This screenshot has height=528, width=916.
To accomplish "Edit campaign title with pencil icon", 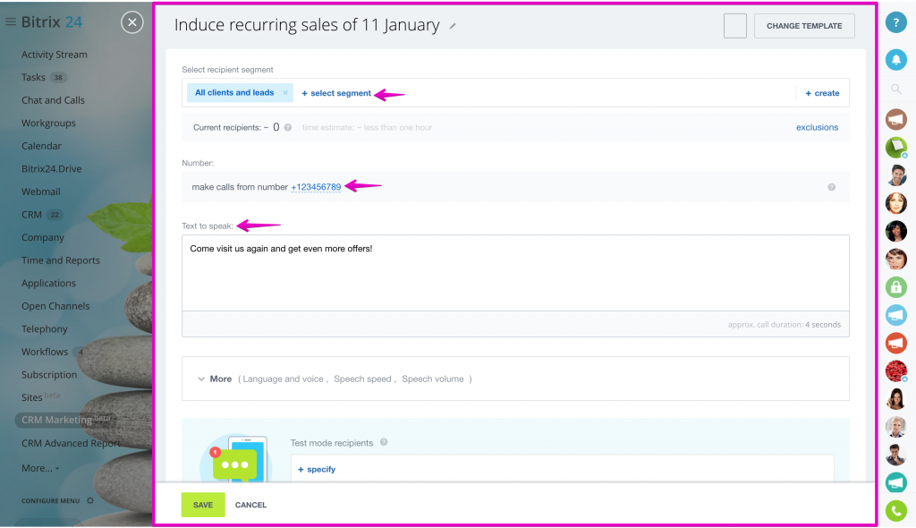I will [x=452, y=26].
